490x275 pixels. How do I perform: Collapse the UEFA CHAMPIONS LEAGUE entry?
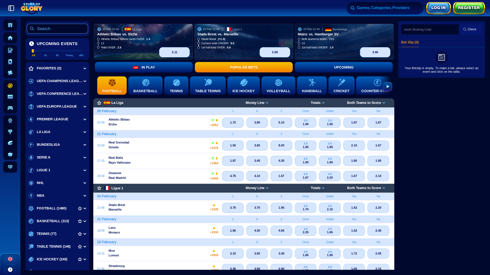pyautogui.click(x=85, y=81)
